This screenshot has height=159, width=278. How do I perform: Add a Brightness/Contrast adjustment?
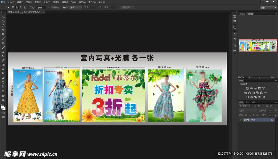coord(247,88)
